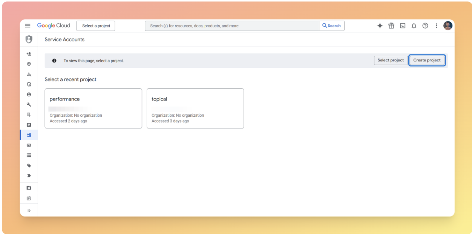This screenshot has height=235, width=472.
Task: Select the performance project card
Action: click(x=93, y=108)
